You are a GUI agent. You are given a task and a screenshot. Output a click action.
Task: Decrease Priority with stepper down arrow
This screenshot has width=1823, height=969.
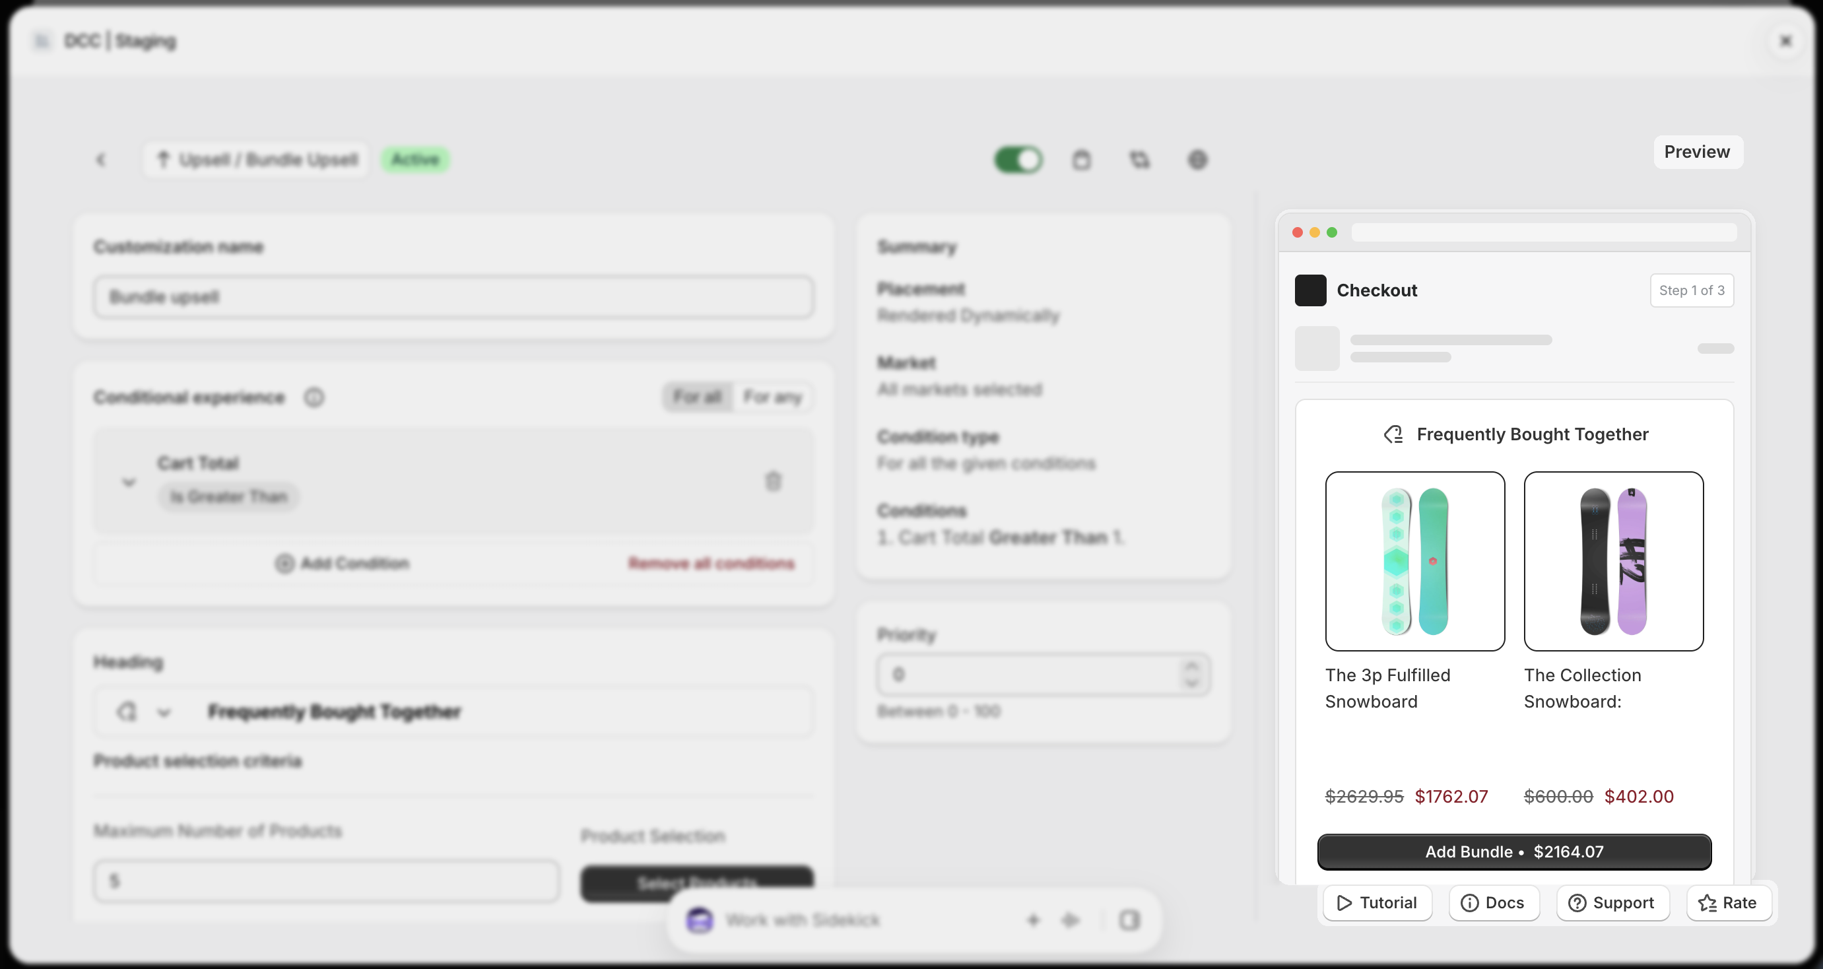[1192, 683]
